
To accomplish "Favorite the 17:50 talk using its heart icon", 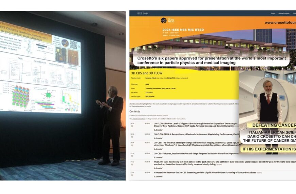I will tap(132, 176).
